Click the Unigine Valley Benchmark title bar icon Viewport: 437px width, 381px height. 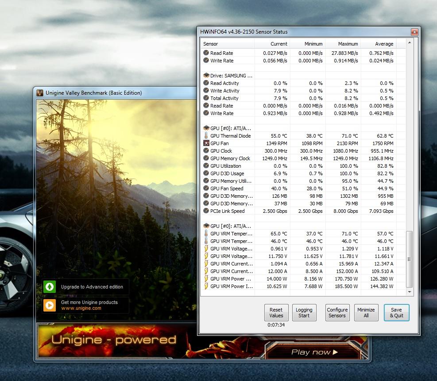[40, 93]
